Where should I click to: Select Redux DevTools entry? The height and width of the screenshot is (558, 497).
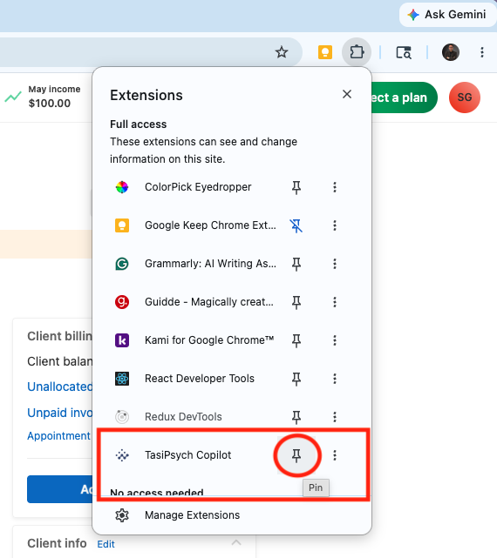(x=183, y=417)
